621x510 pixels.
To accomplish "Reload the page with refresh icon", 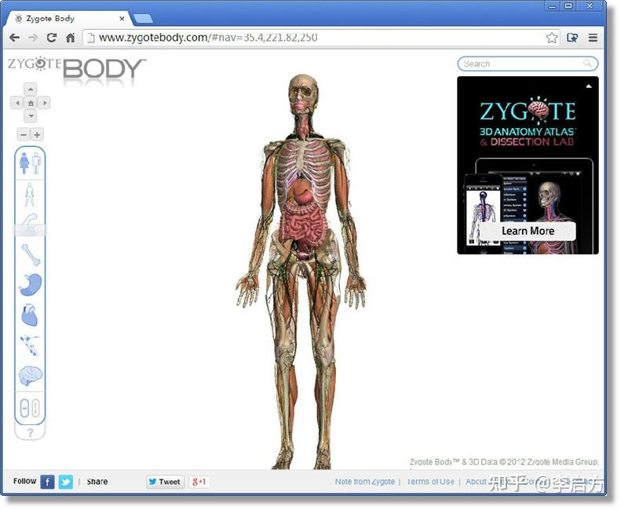I will pos(52,38).
